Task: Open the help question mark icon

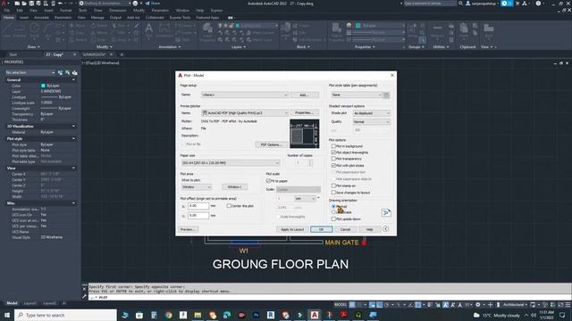Action: tap(538, 4)
